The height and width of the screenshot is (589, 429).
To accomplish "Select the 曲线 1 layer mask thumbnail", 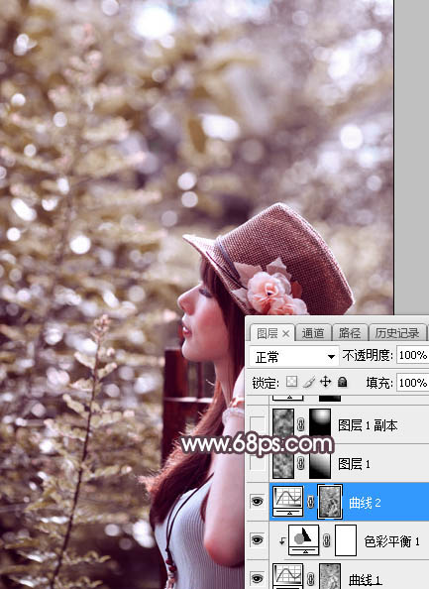I will pos(330,576).
